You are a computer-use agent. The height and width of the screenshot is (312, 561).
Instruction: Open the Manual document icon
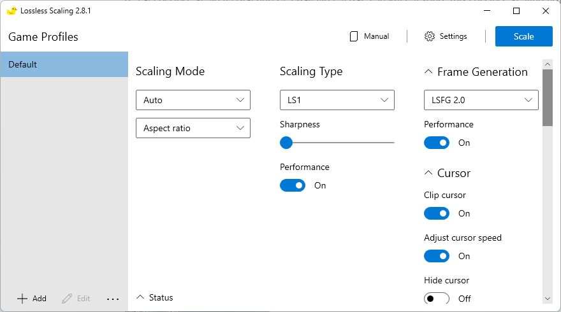(354, 36)
